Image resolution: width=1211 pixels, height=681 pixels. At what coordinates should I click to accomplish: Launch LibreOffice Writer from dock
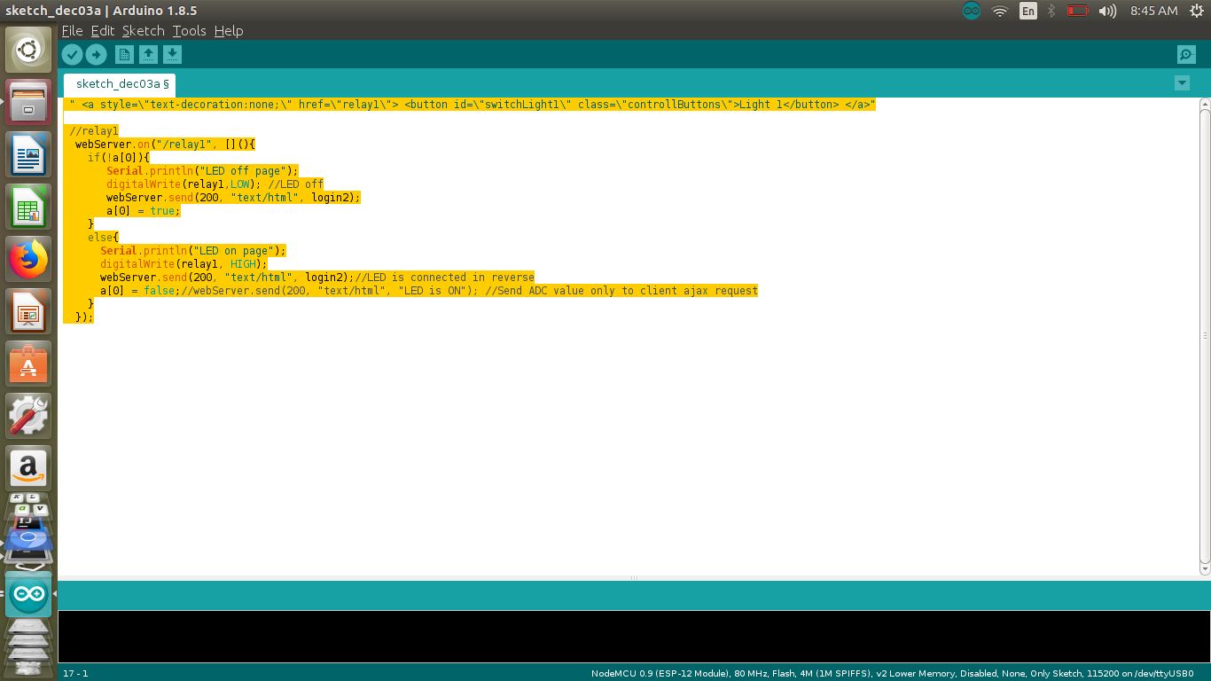[x=28, y=154]
